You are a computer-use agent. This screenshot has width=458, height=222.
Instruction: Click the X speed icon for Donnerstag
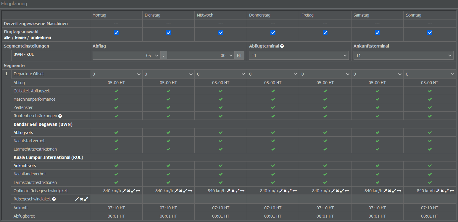pos(286,191)
